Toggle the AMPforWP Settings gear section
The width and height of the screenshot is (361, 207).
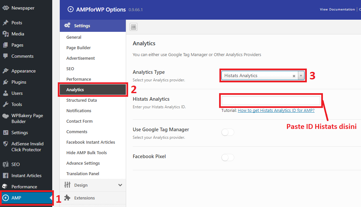[x=82, y=26]
